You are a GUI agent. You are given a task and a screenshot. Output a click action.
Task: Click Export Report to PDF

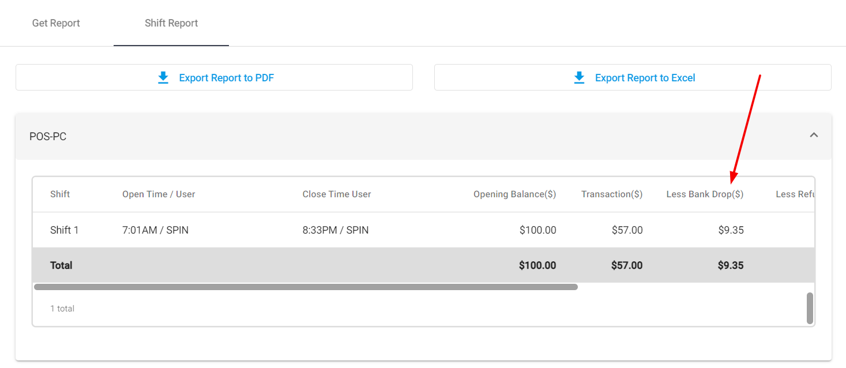214,77
